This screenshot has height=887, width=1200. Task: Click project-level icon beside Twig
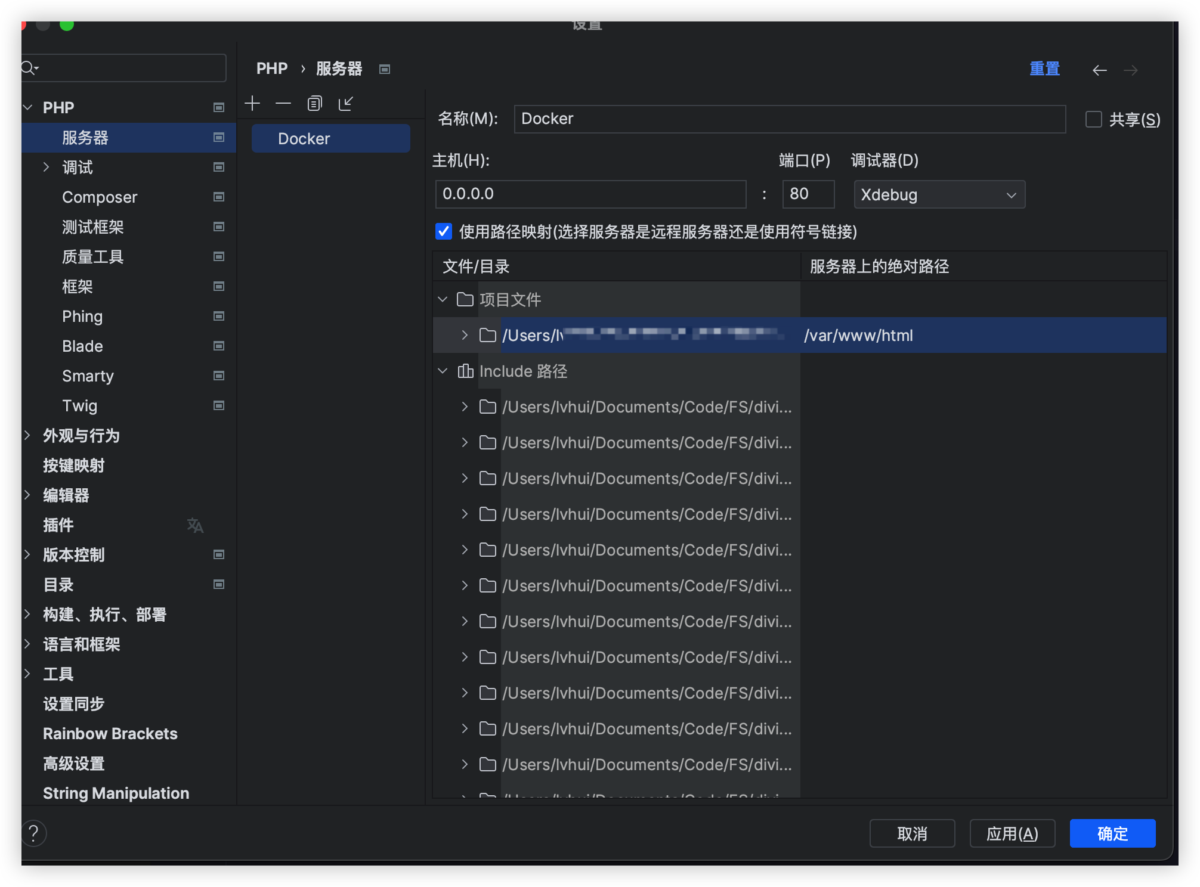(219, 405)
